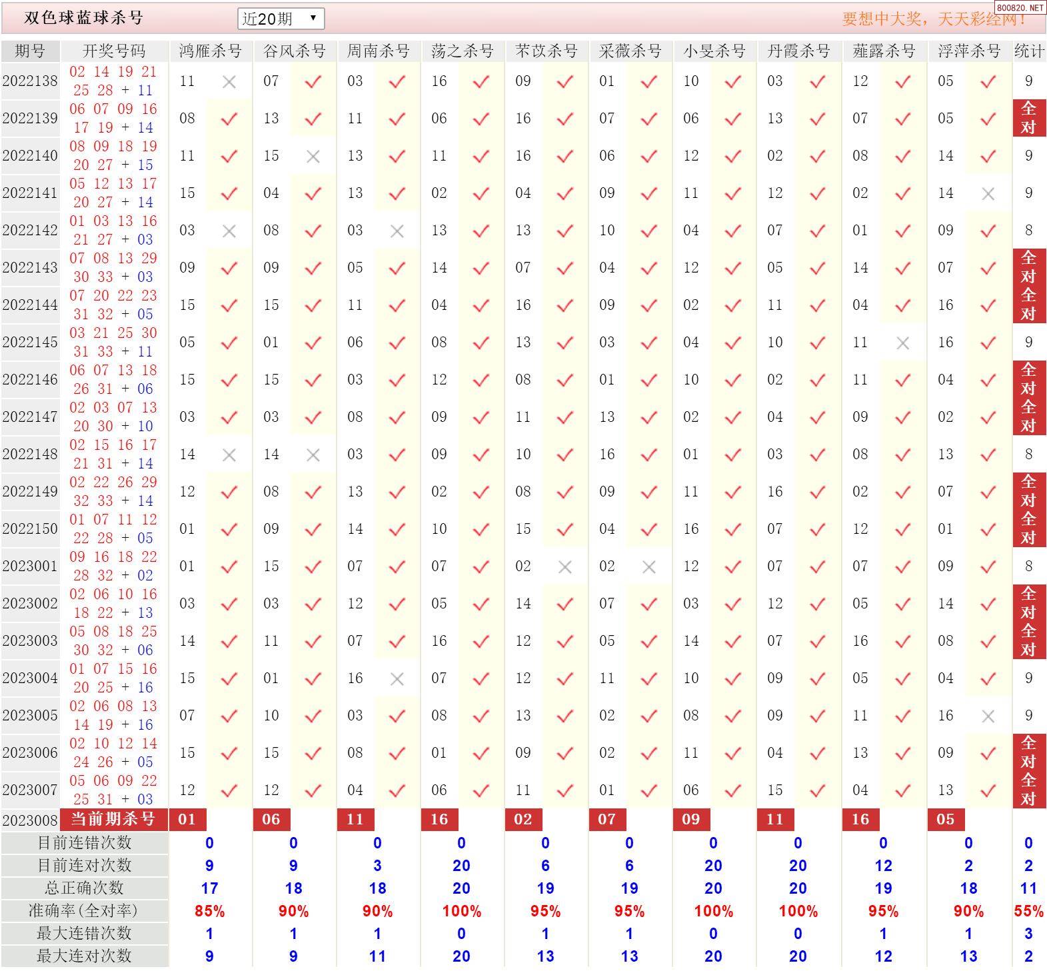Click the red 07 current kill number under 采薇
The height and width of the screenshot is (973, 1047).
click(607, 820)
